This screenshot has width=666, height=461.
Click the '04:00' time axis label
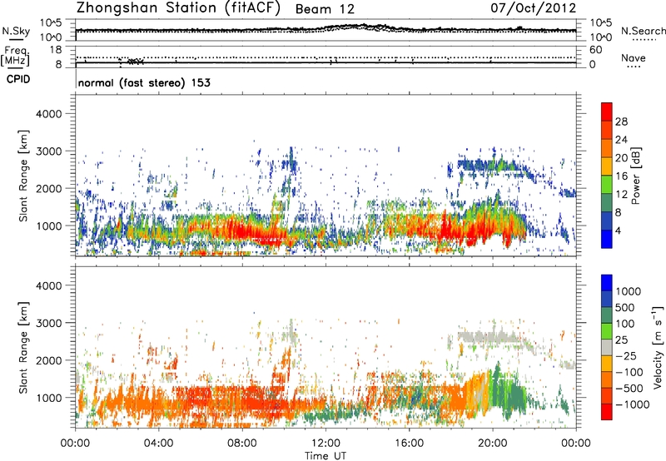coord(158,444)
